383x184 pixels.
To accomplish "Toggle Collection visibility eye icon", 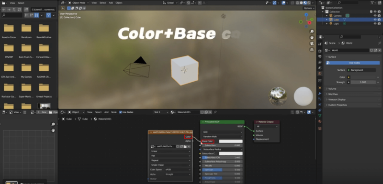I will (375, 11).
